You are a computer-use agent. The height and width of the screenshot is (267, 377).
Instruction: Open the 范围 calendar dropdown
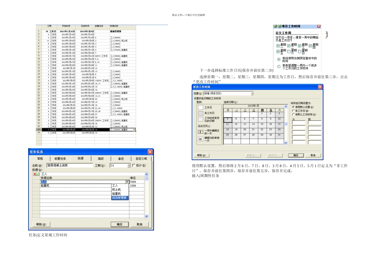tap(252, 93)
